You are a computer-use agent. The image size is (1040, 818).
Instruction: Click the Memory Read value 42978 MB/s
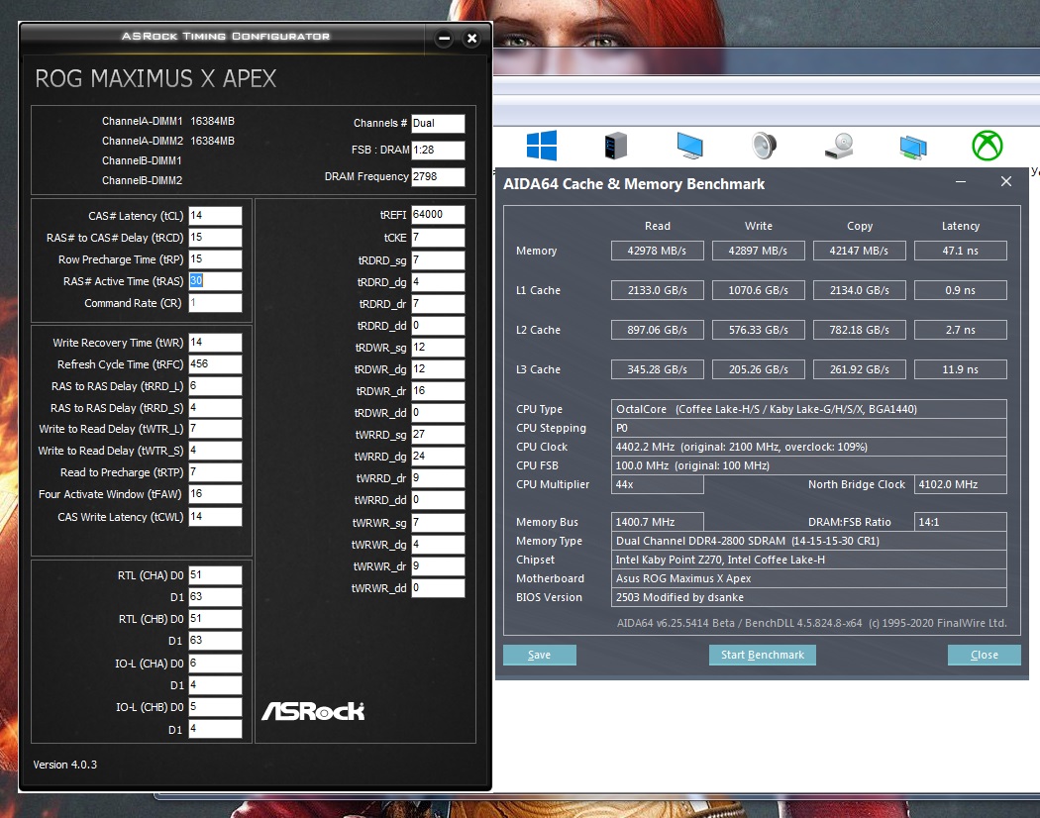click(x=658, y=251)
